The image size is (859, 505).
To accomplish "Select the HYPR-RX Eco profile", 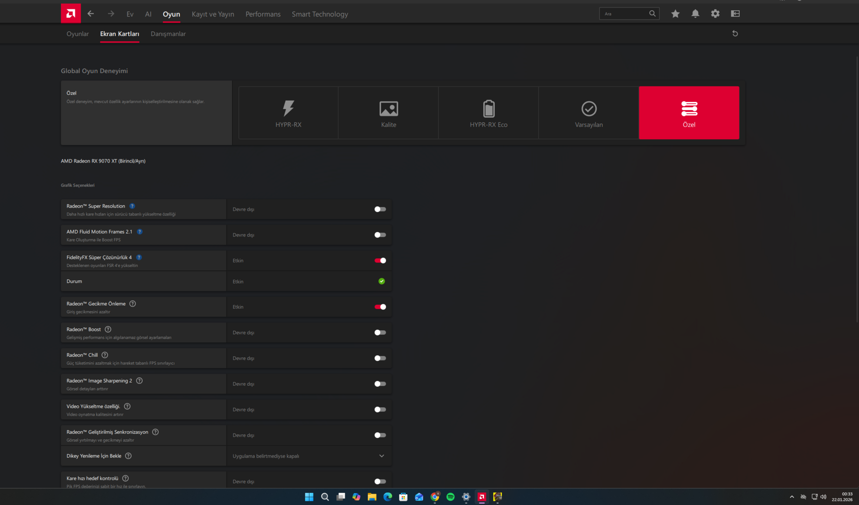I will 489,113.
